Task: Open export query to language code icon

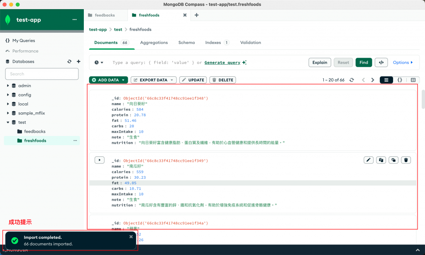Action: point(381,63)
